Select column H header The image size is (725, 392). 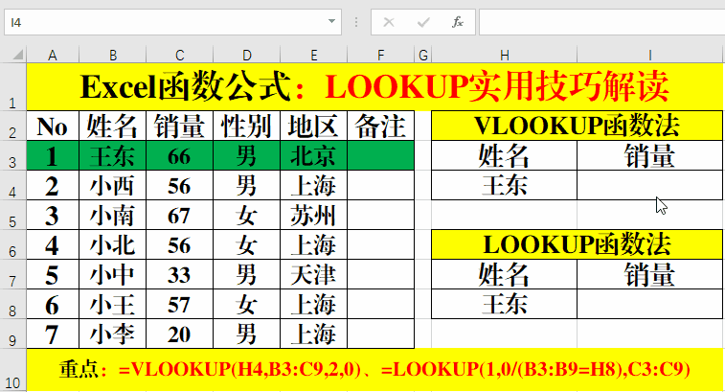(505, 56)
